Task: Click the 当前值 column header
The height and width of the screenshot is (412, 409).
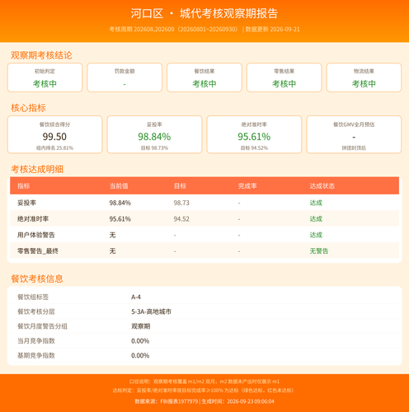Action: (x=119, y=186)
